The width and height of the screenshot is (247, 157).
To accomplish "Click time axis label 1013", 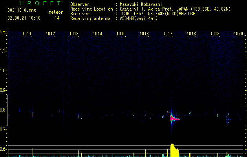I will click(74, 34).
